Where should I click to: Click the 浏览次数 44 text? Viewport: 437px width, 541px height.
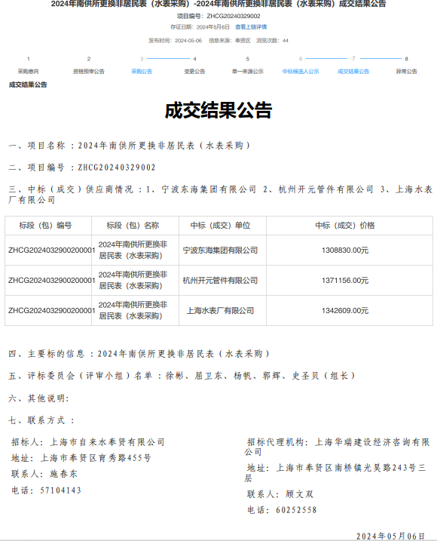point(272,41)
